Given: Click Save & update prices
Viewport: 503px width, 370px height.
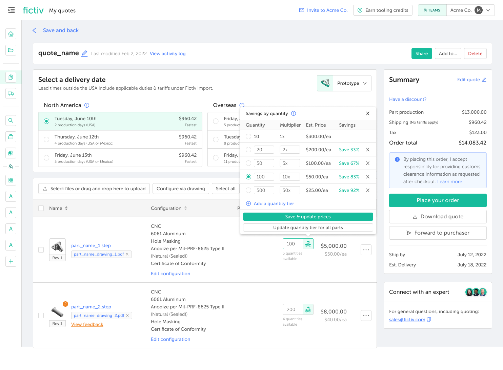Looking at the screenshot, I should pos(308,217).
